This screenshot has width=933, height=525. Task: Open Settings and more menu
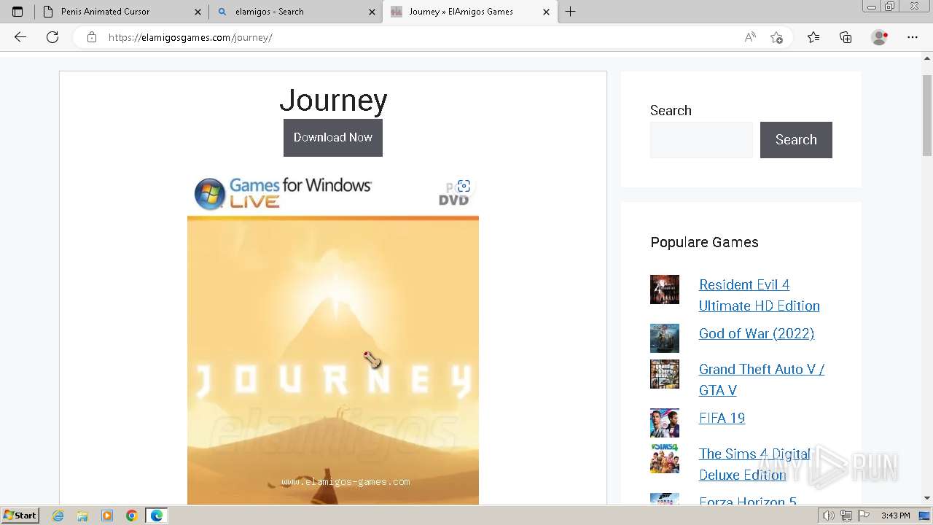(913, 37)
